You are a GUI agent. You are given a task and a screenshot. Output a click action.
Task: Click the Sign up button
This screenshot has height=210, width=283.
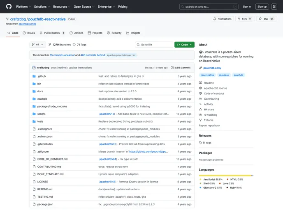262,7
